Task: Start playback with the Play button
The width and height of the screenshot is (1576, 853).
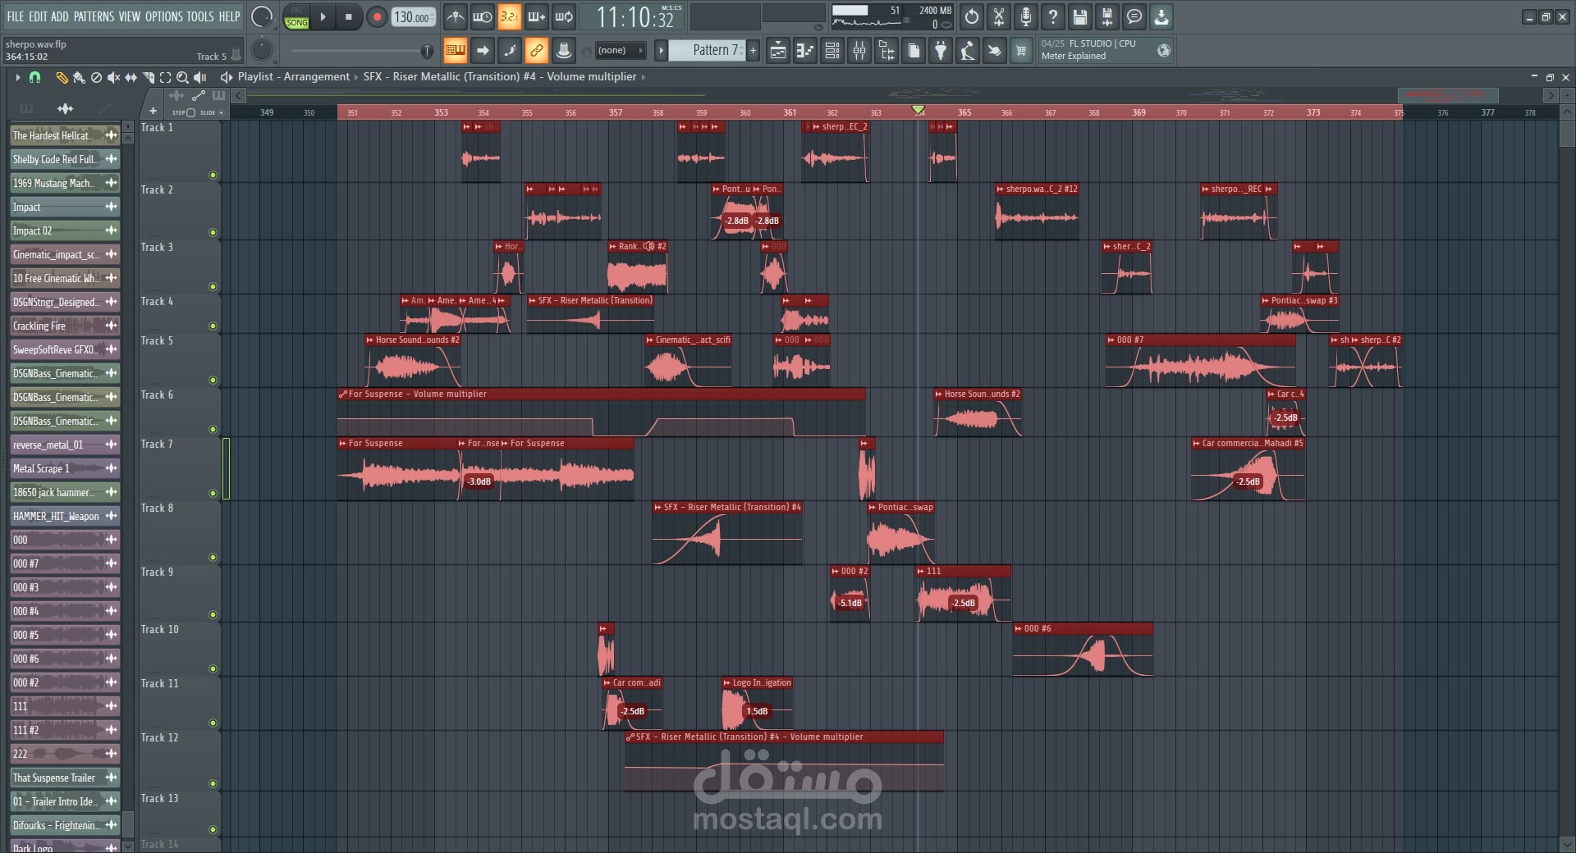Action: pyautogui.click(x=323, y=17)
